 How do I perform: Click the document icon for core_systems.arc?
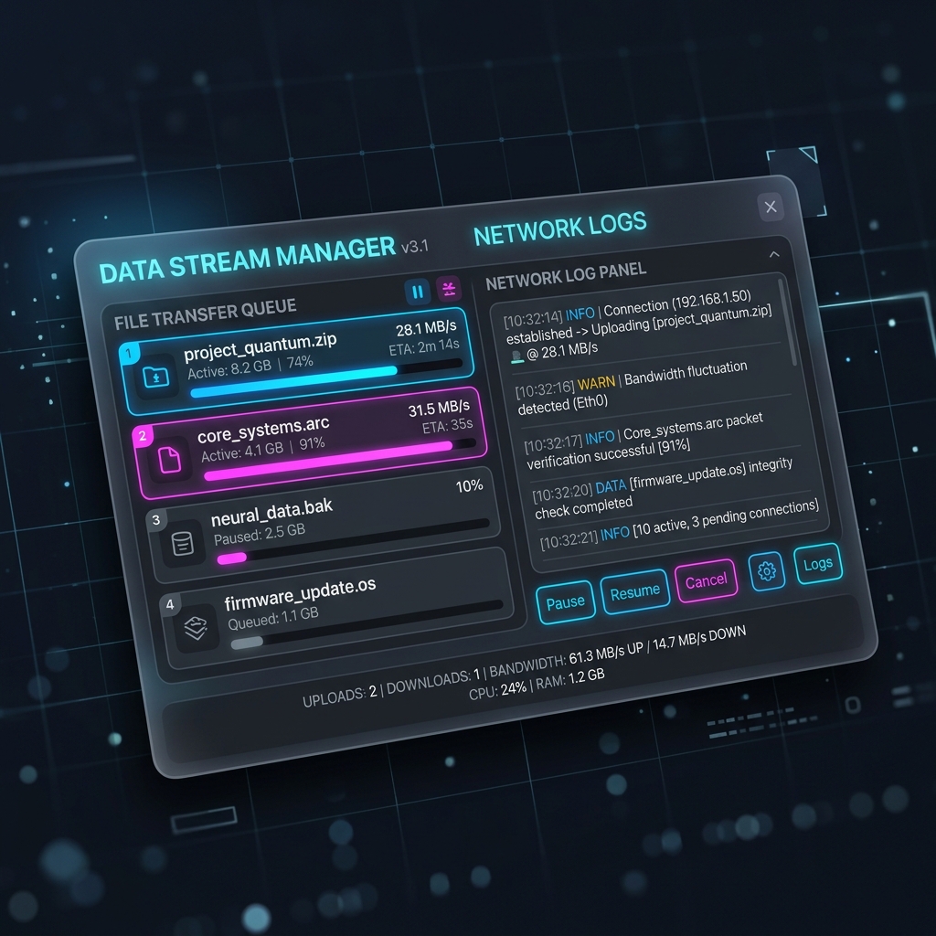pyautogui.click(x=171, y=460)
